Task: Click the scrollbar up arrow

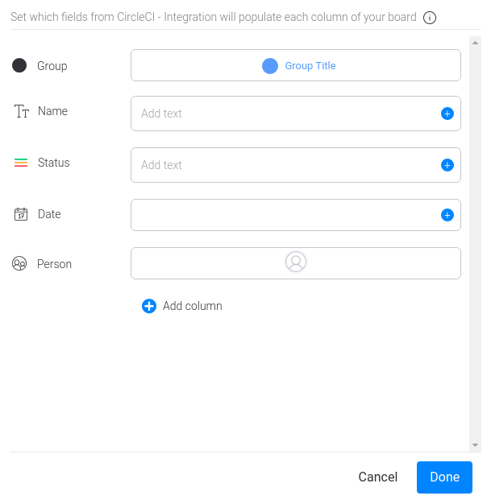Action: pyautogui.click(x=476, y=39)
